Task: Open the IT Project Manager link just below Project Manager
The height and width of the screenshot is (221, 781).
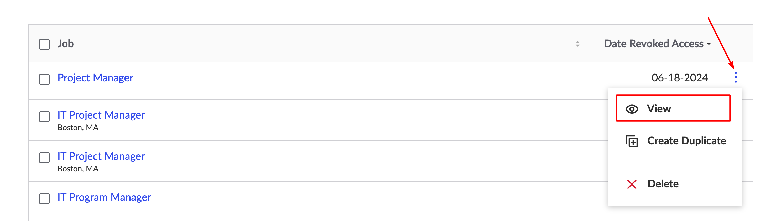Action: 101,115
